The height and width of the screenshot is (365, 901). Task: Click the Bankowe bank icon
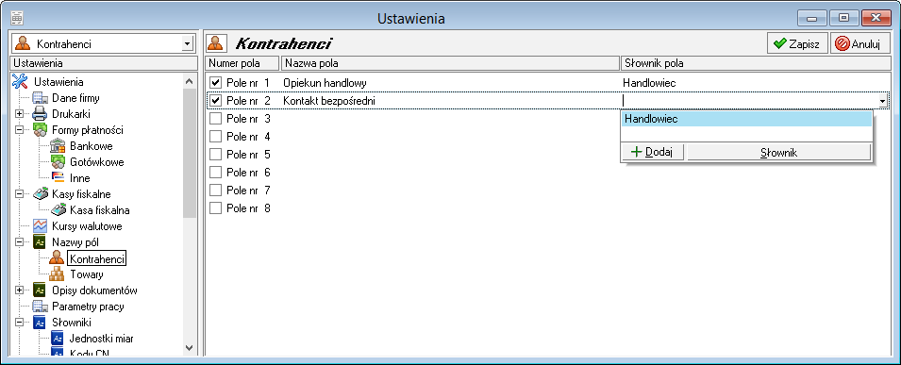click(x=58, y=146)
